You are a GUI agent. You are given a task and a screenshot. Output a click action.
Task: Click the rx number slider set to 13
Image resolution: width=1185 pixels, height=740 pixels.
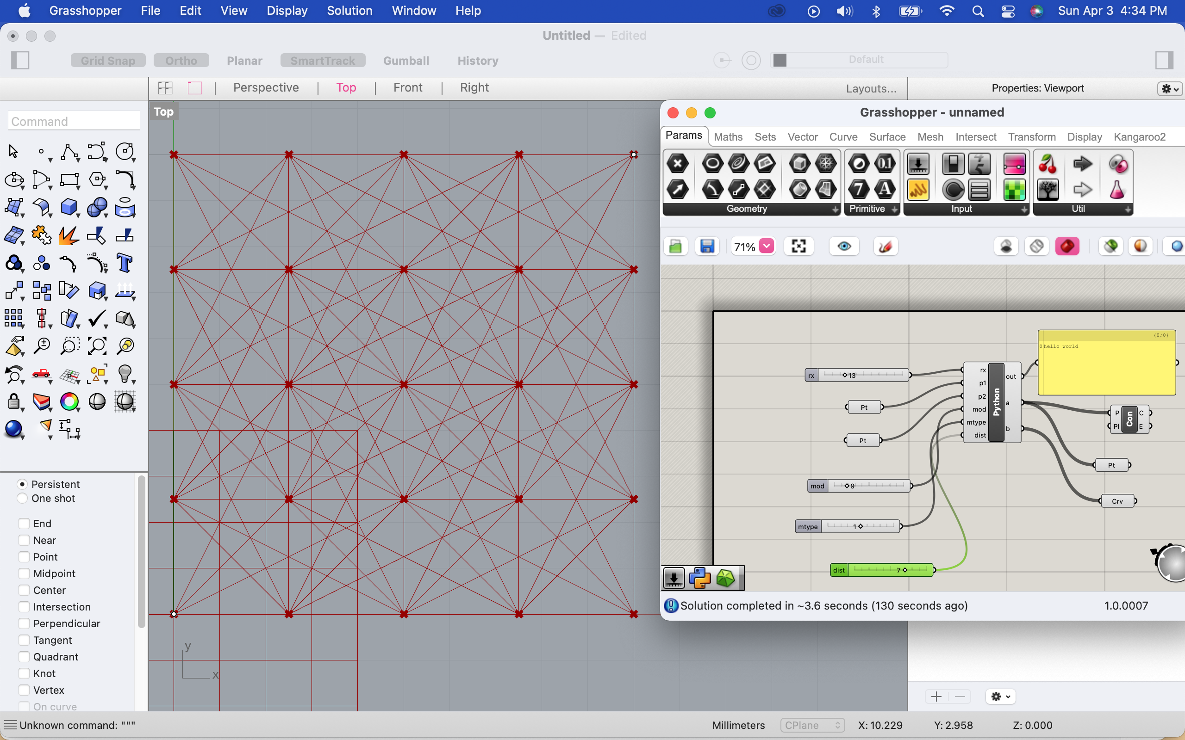click(x=857, y=376)
